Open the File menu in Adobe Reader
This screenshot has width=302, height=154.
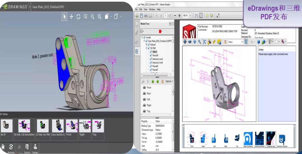pos(136,9)
